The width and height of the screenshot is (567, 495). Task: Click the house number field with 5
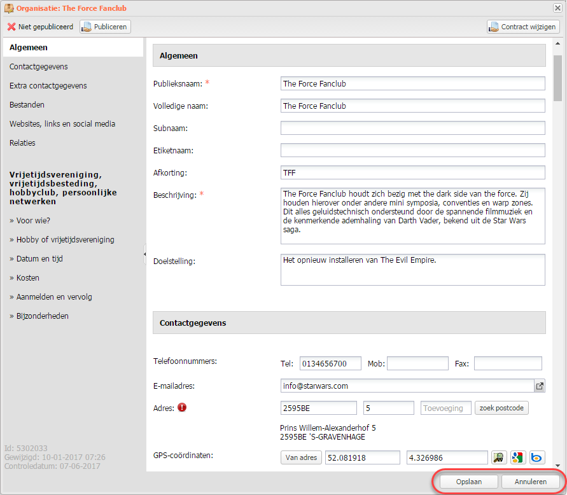[x=389, y=408]
